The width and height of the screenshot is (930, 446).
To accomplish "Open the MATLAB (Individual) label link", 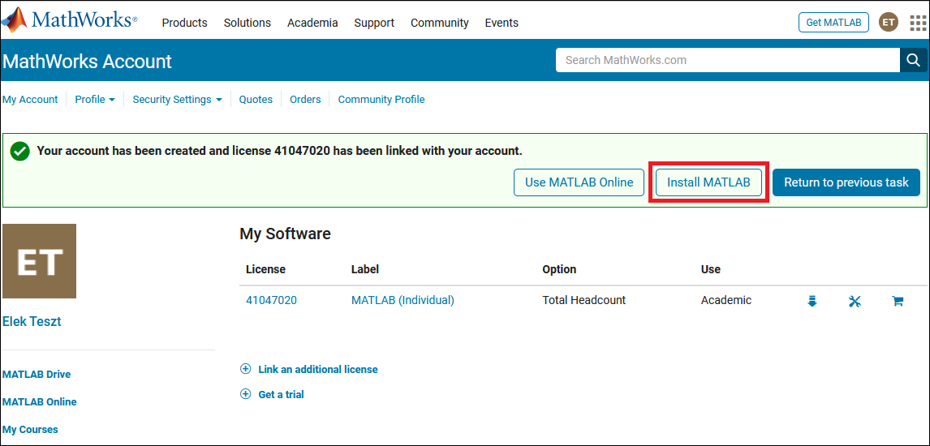I will coord(403,300).
